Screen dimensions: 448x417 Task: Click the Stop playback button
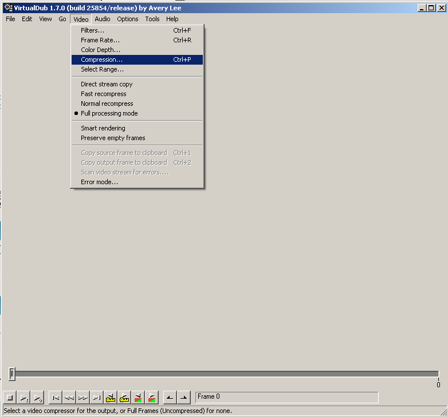(x=10, y=398)
